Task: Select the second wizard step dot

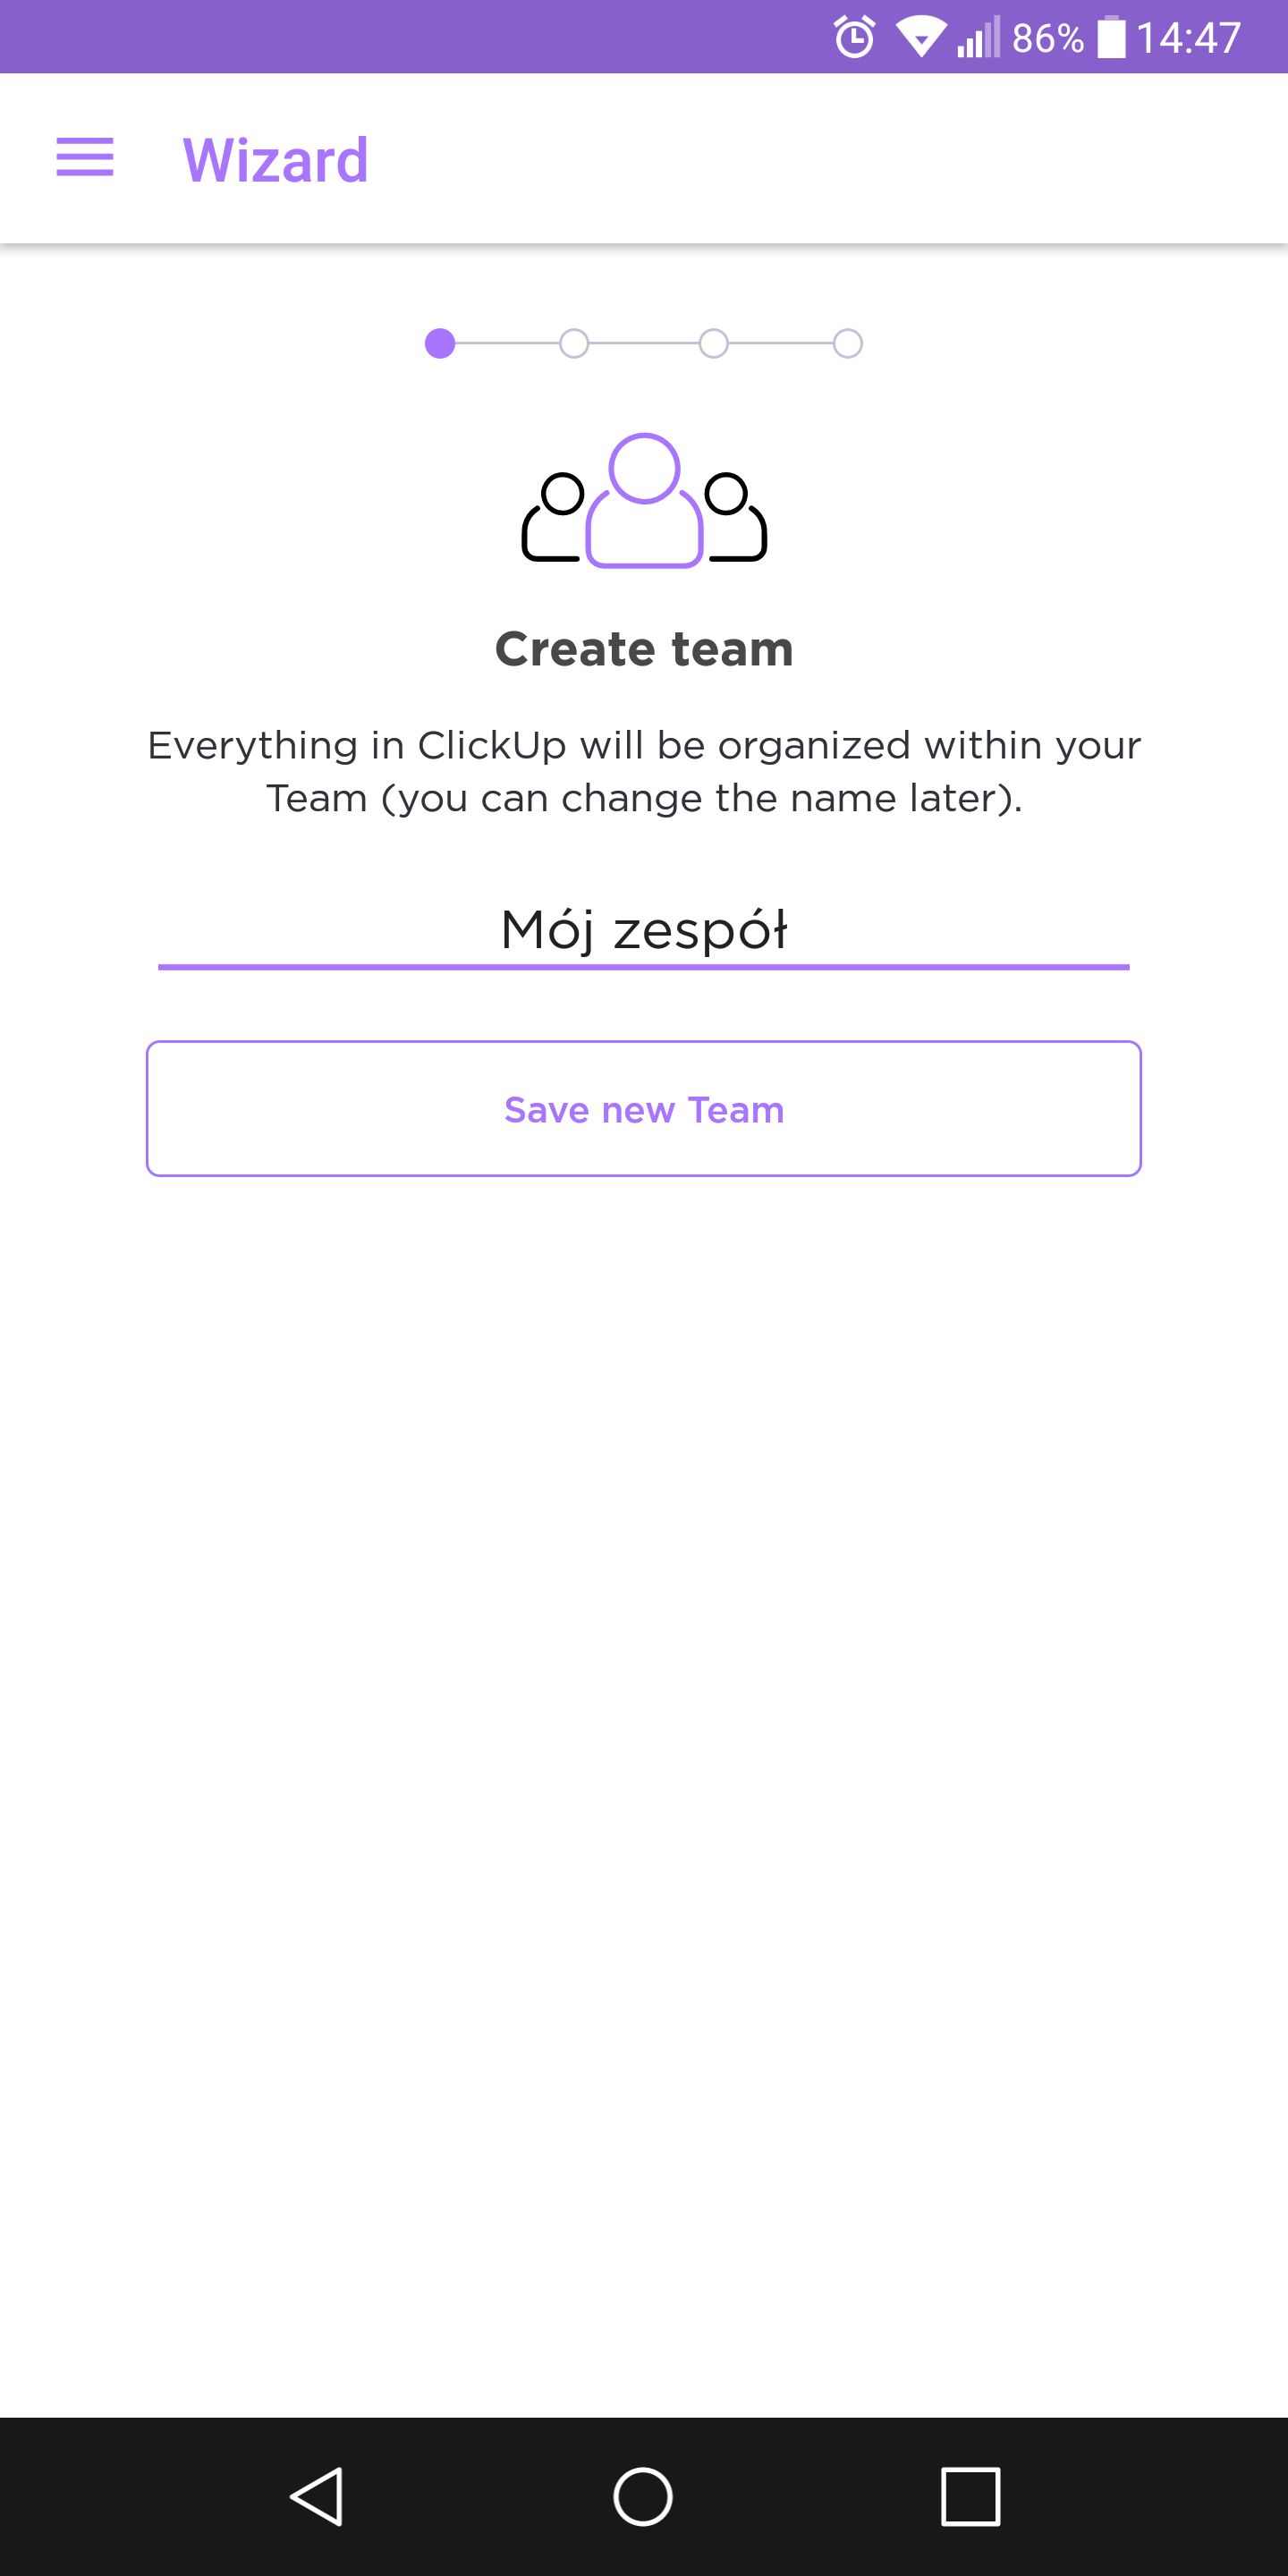Action: [x=574, y=344]
